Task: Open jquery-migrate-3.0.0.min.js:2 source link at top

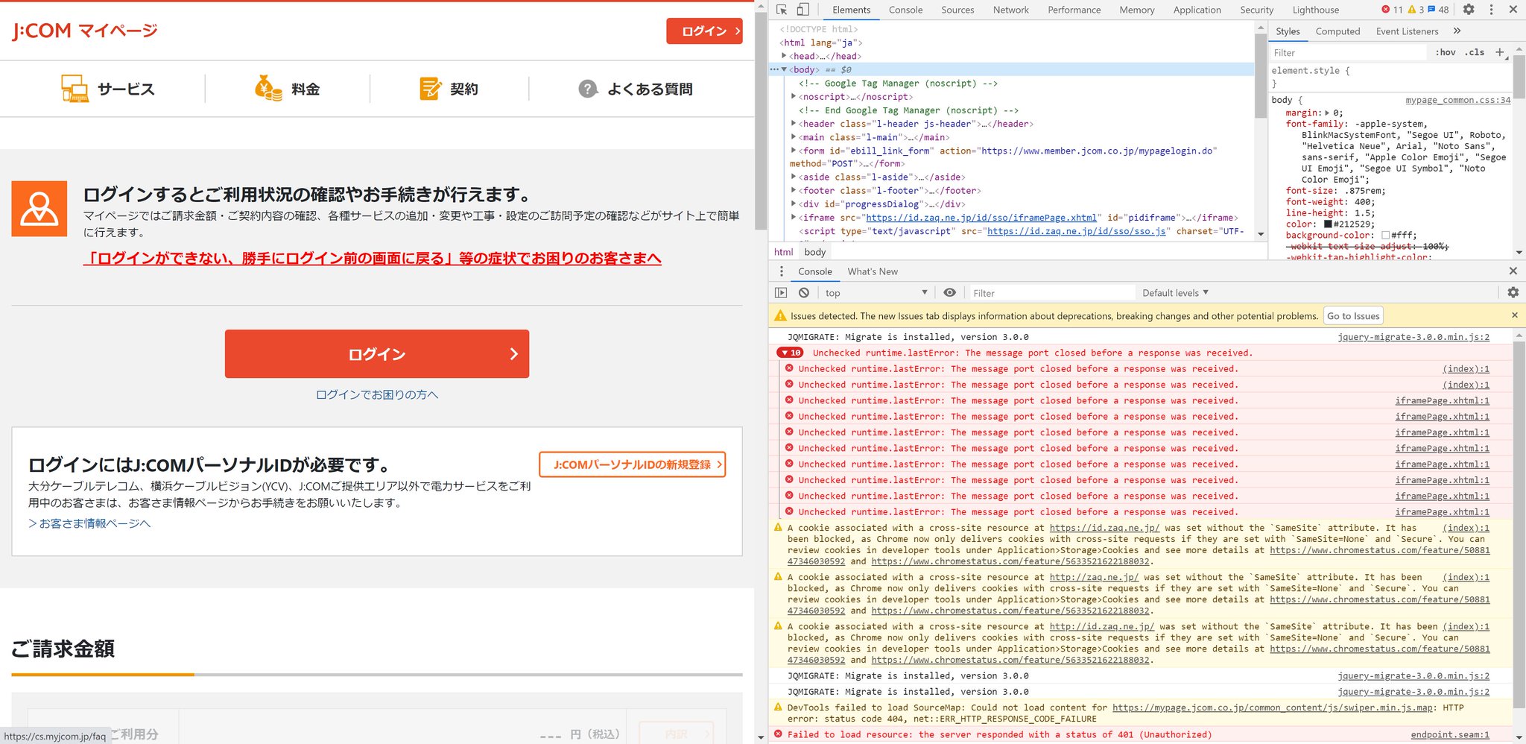Action: [1413, 337]
